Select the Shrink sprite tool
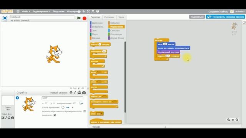Image resolution: width=246 pixels, height=138 pixels. pyautogui.click(x=93, y=11)
